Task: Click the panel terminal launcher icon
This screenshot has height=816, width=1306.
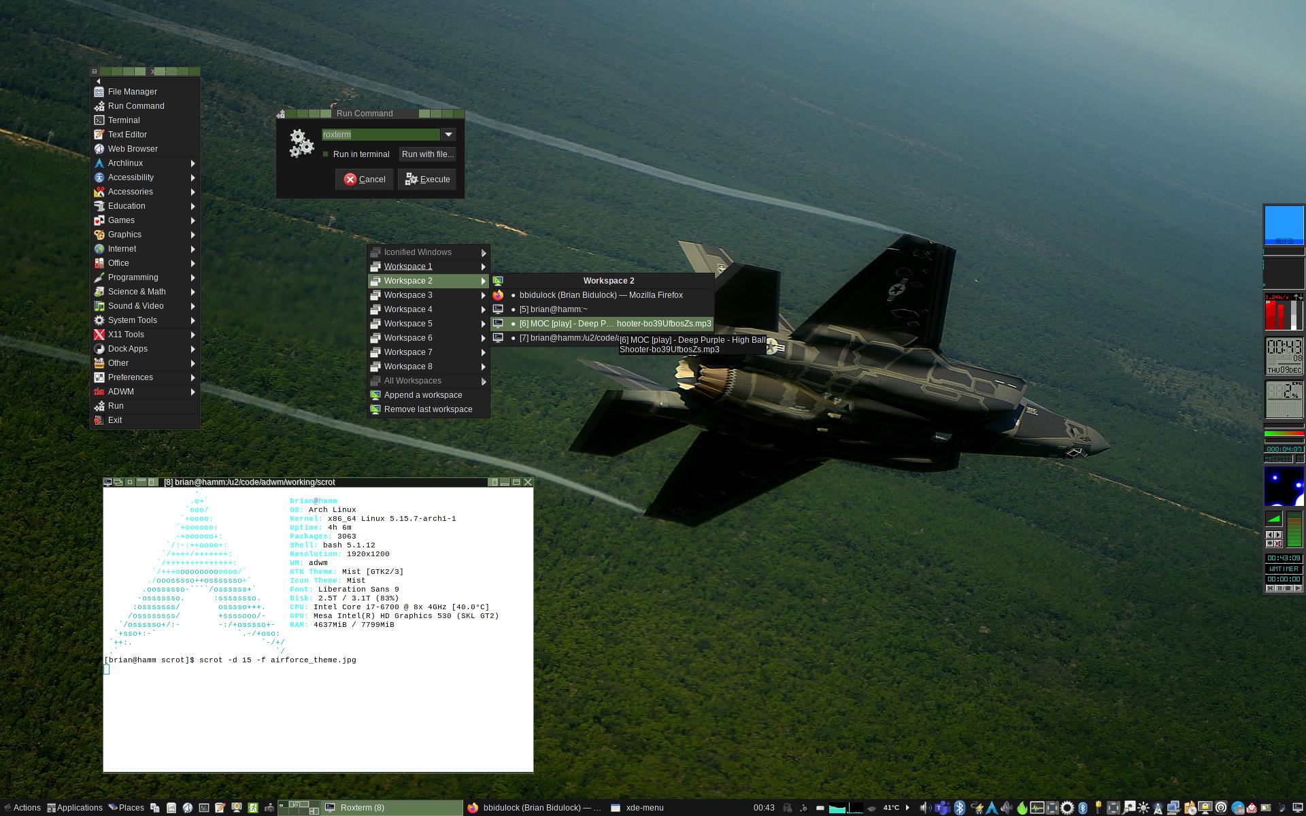Action: click(204, 808)
